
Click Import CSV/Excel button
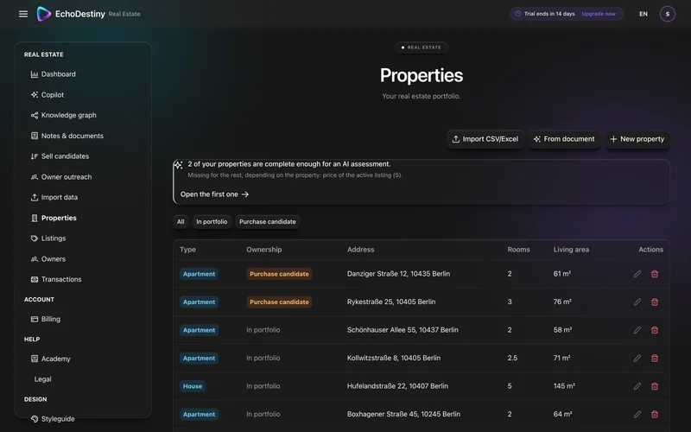click(485, 139)
